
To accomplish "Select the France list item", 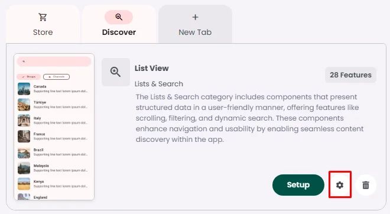I will coord(54,137).
